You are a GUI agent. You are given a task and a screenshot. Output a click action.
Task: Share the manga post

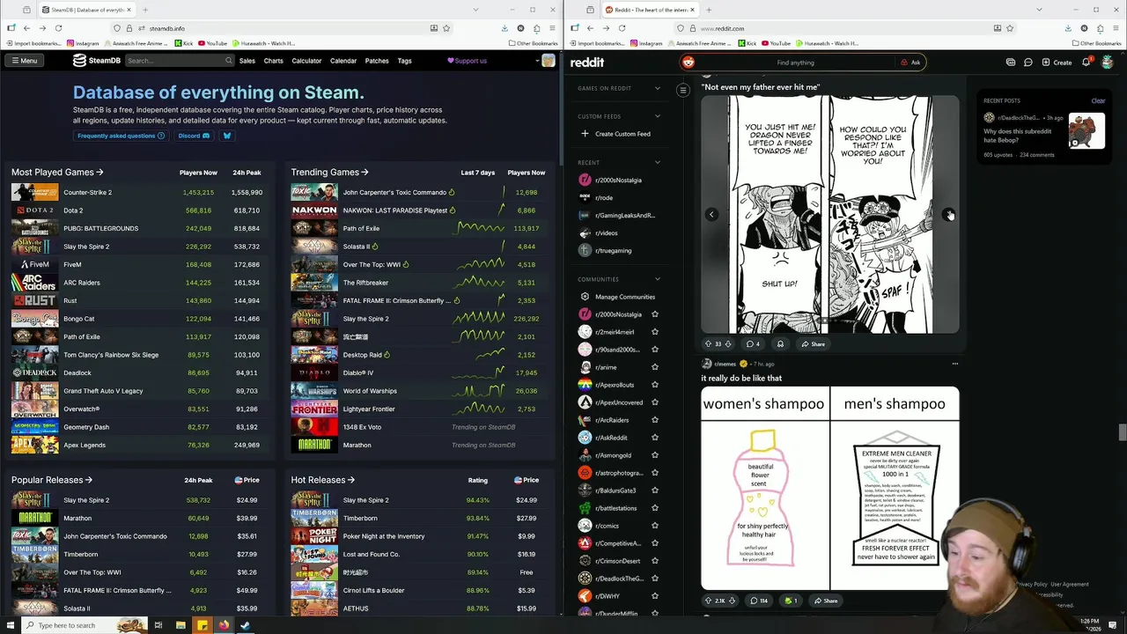click(813, 344)
